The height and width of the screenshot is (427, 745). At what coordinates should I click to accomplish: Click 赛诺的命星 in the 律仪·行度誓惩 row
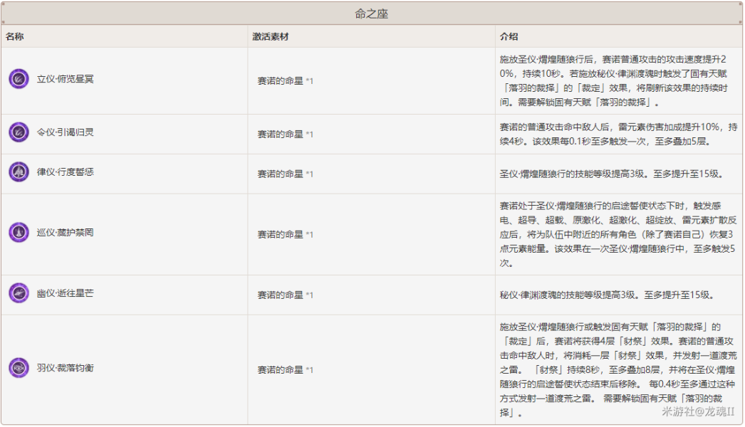(x=281, y=174)
